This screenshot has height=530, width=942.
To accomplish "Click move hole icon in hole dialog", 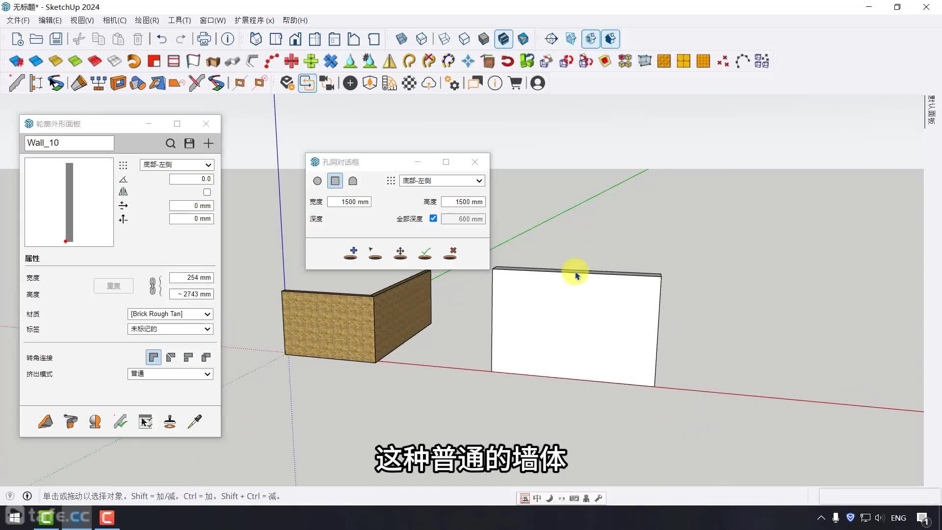I will coord(400,253).
